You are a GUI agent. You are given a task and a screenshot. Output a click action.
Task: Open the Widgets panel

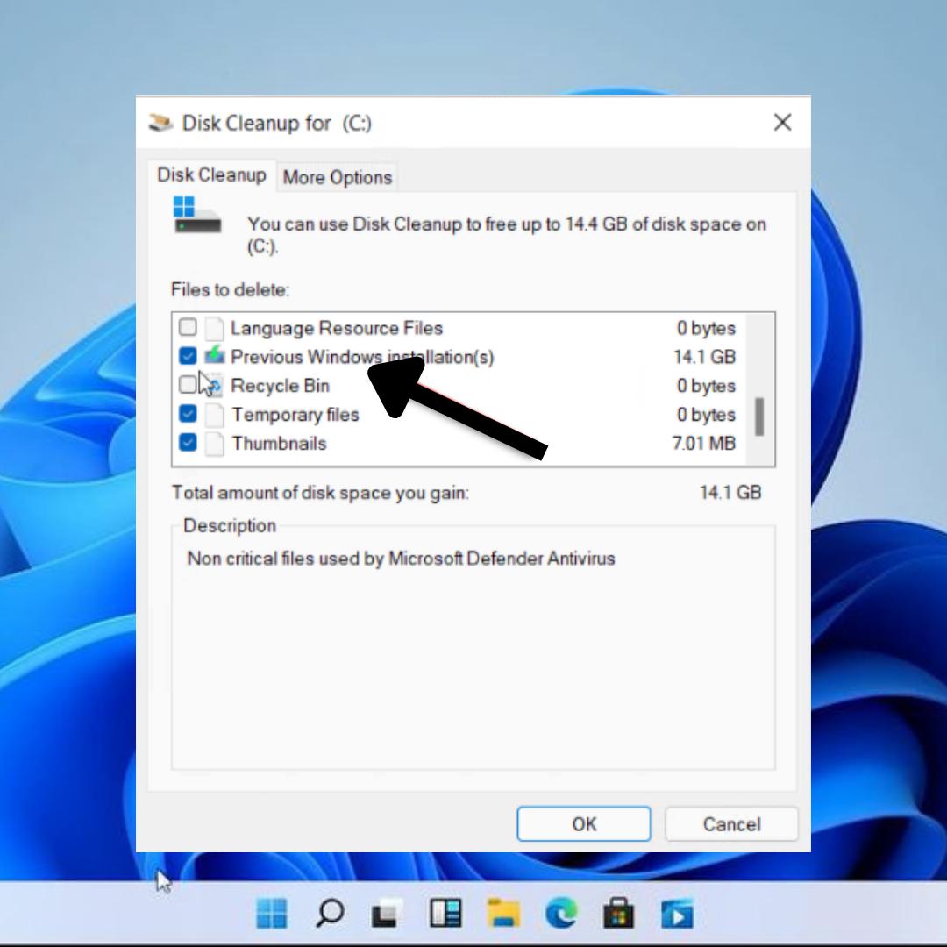pyautogui.click(x=445, y=914)
